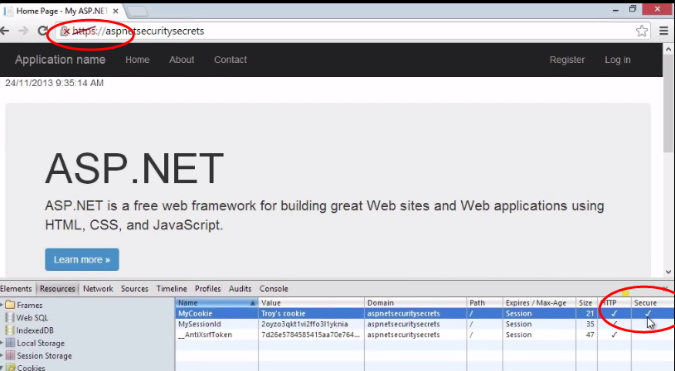Viewport: 675px width, 371px height.
Task: Click the ASP.NET heading text
Action: [x=134, y=168]
